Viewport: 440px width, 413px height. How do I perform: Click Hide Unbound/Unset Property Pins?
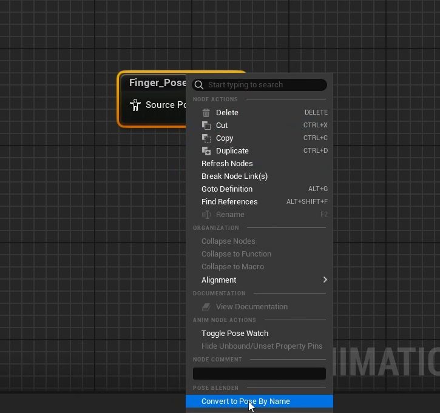[260, 346]
